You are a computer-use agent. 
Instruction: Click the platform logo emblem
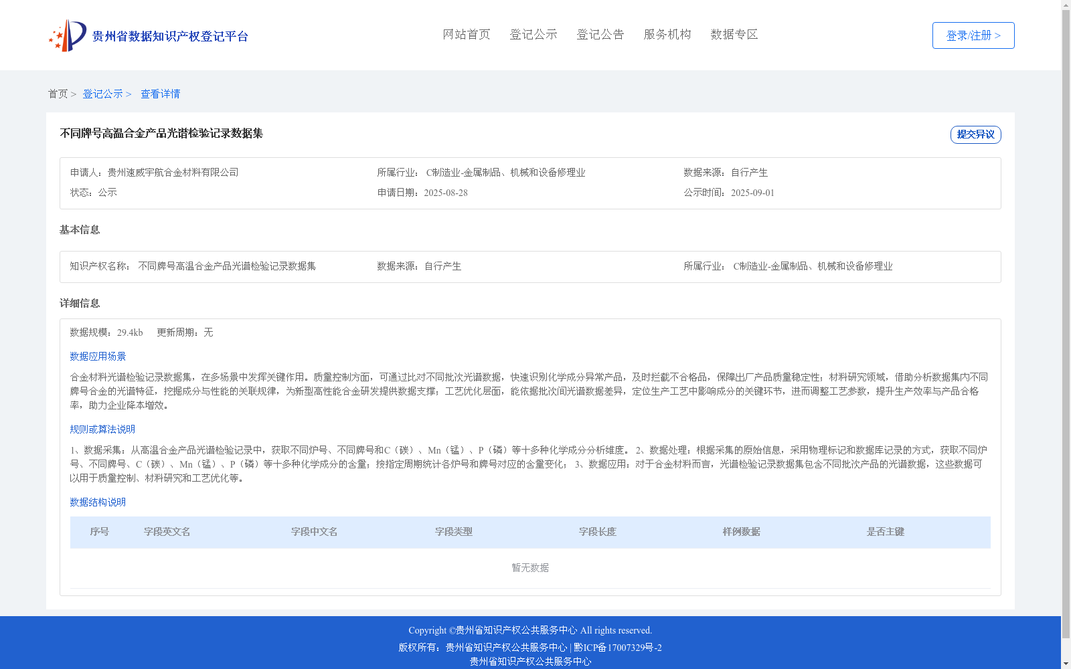pyautogui.click(x=68, y=35)
